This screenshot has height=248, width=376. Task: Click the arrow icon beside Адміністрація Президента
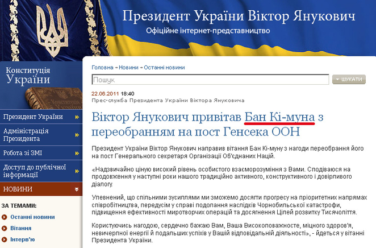coord(76,135)
